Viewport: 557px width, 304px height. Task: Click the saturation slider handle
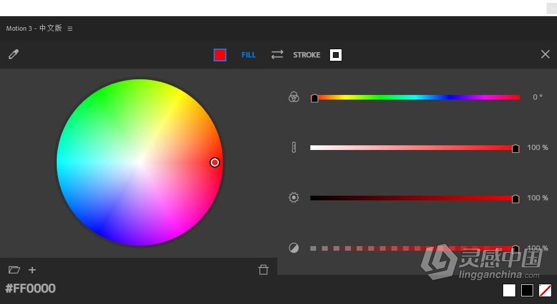point(515,148)
